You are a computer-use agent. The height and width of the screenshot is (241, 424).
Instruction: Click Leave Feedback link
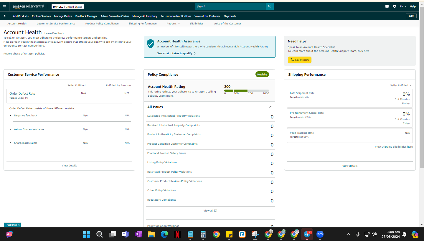(54, 33)
